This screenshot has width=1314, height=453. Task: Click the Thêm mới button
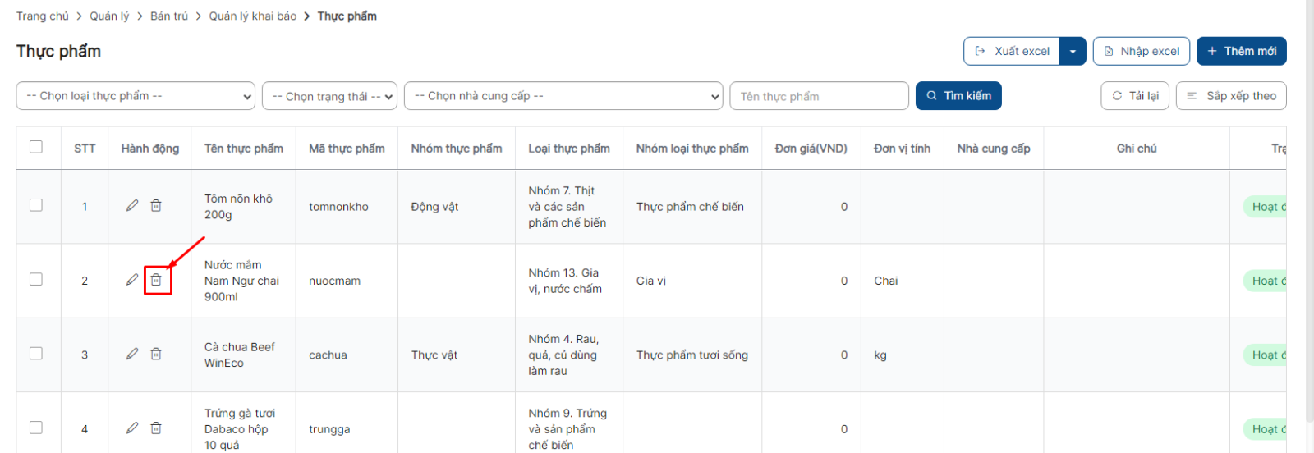pyautogui.click(x=1241, y=51)
